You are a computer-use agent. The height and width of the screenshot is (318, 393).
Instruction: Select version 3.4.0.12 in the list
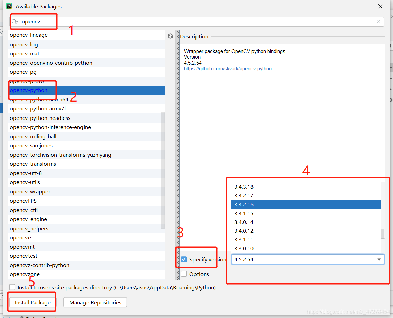[x=306, y=231]
